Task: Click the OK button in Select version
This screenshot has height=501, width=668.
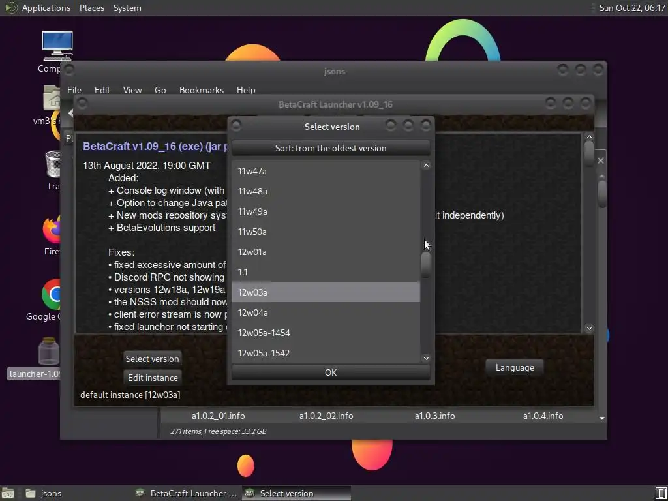Action: 331,372
